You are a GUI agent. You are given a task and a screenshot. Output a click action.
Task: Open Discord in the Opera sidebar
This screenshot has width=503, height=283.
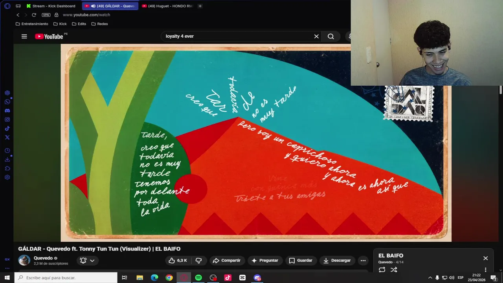click(7, 111)
